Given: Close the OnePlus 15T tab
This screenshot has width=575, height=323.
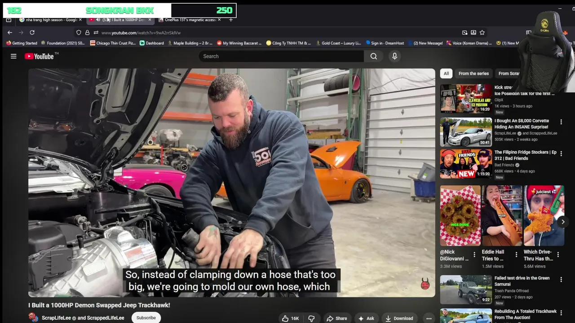Looking at the screenshot, I should pyautogui.click(x=219, y=20).
